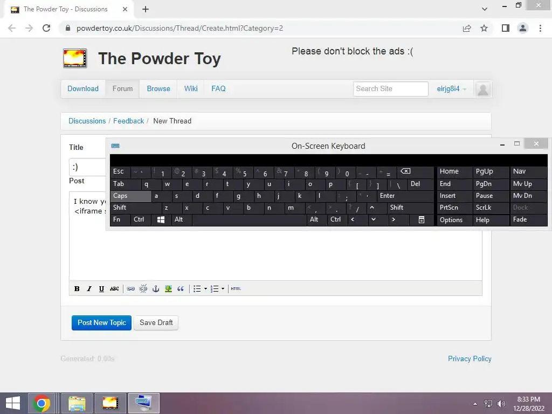Click in the Search Site field
The height and width of the screenshot is (414, 552).
click(x=391, y=89)
